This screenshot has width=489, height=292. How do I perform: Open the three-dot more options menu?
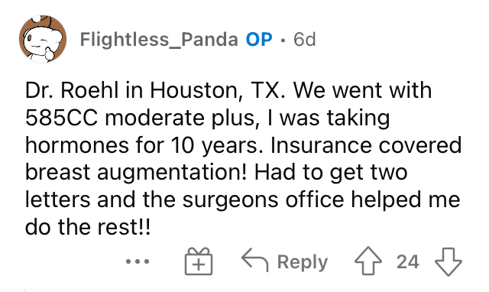coord(138,261)
